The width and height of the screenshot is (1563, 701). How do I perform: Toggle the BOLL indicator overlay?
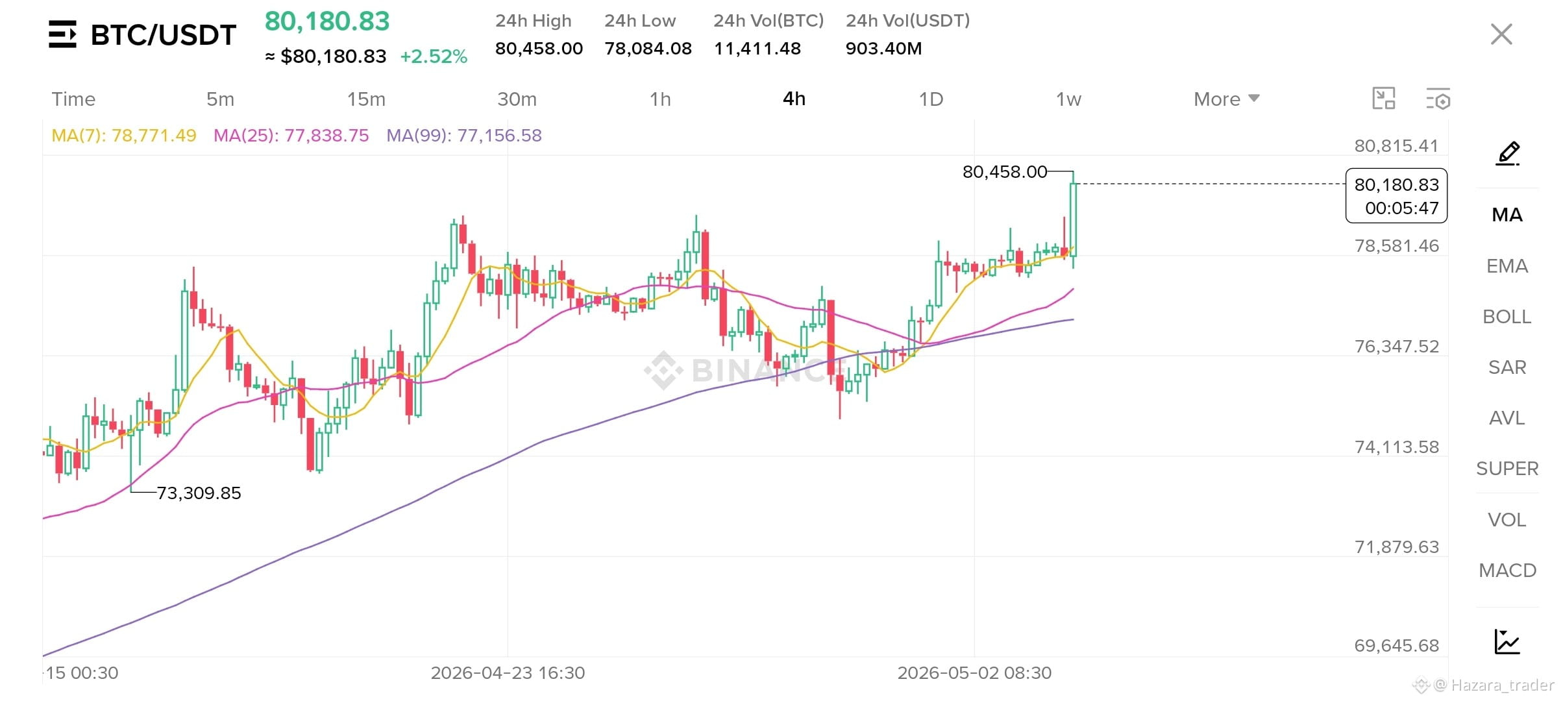(x=1507, y=317)
